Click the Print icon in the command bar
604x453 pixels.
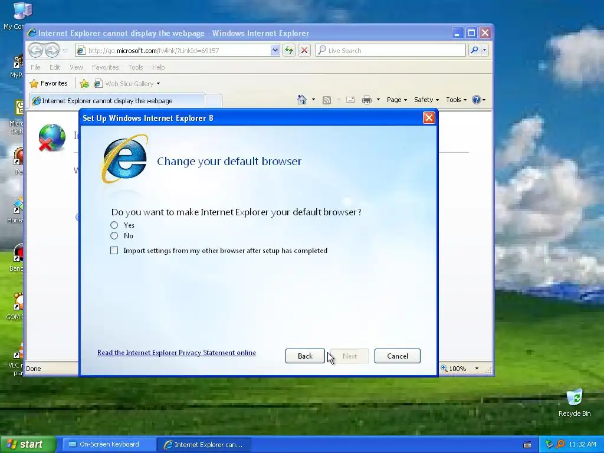pyautogui.click(x=367, y=100)
